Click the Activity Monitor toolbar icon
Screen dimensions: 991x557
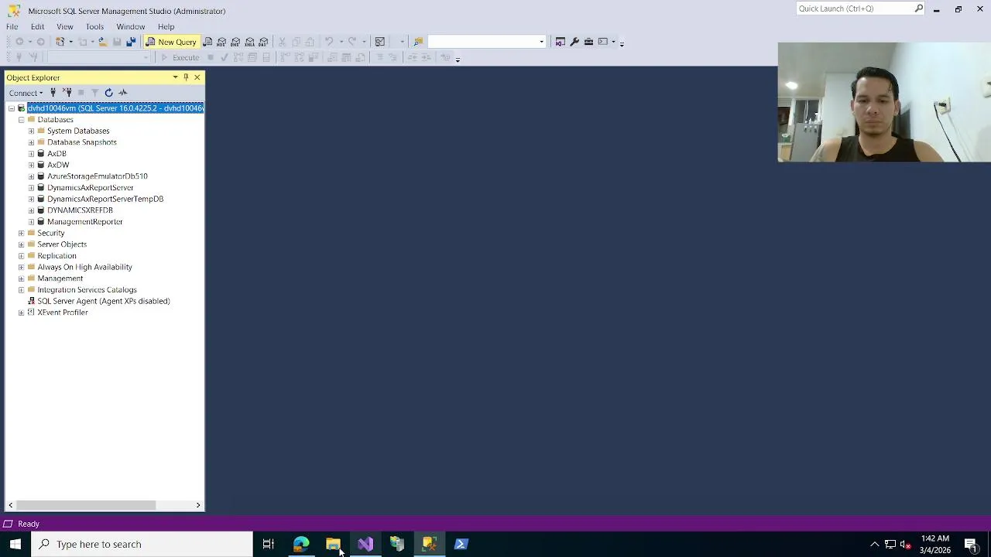[379, 42]
